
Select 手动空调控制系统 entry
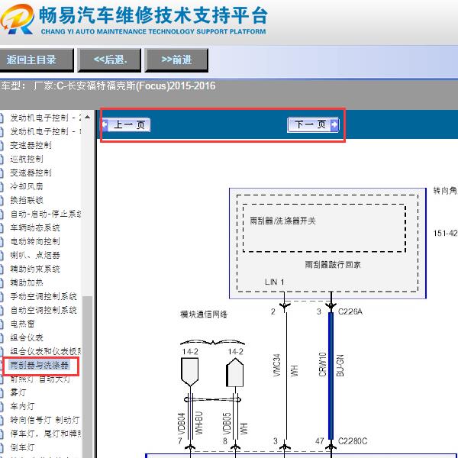click(44, 296)
